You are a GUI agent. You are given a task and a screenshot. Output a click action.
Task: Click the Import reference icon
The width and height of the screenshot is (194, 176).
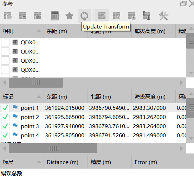(x=8, y=16)
